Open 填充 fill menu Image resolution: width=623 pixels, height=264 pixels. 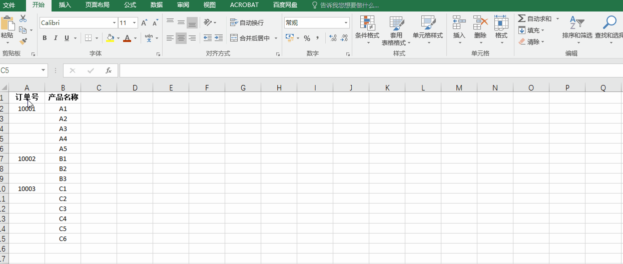tap(531, 30)
